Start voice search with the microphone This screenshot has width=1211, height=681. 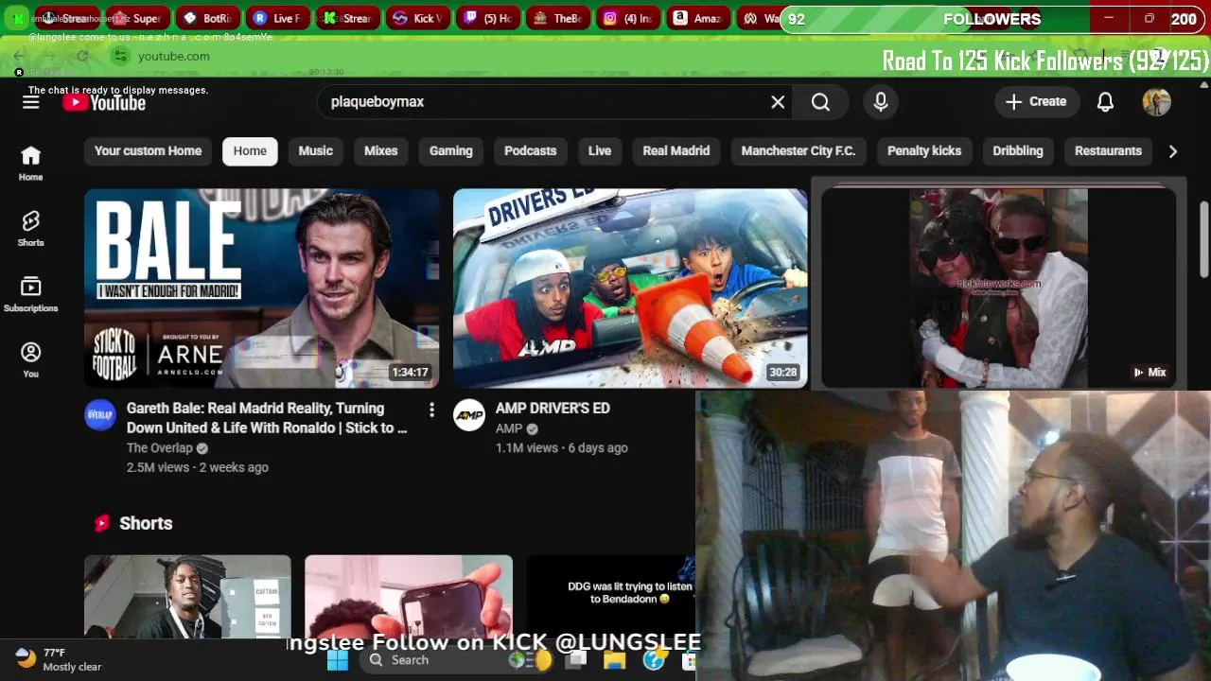click(881, 102)
